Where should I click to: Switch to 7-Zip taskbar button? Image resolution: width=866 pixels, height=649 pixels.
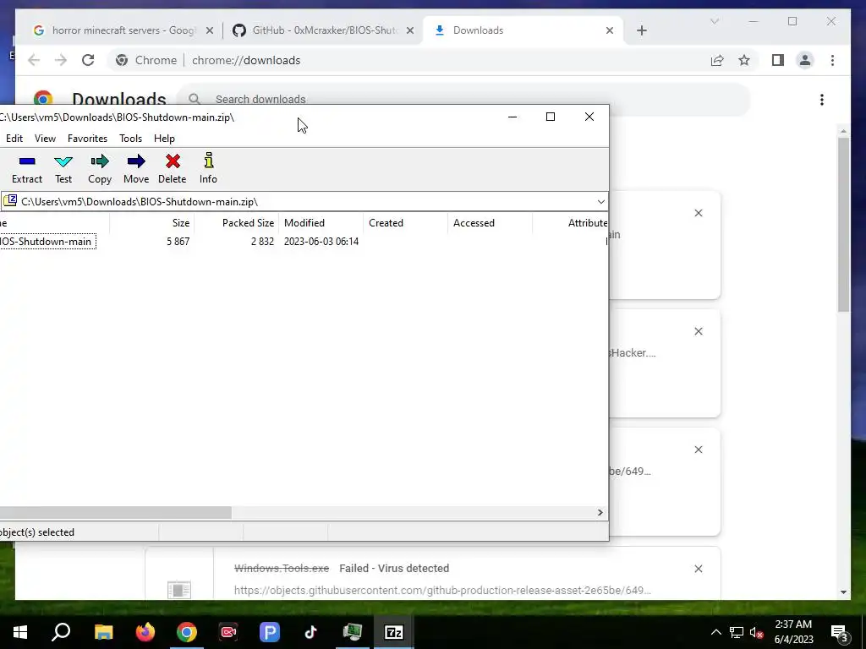pyautogui.click(x=393, y=632)
